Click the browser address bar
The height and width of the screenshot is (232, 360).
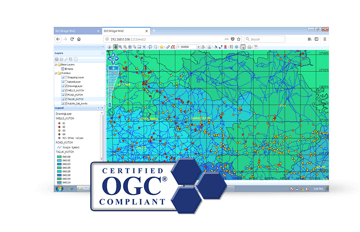click(x=172, y=39)
